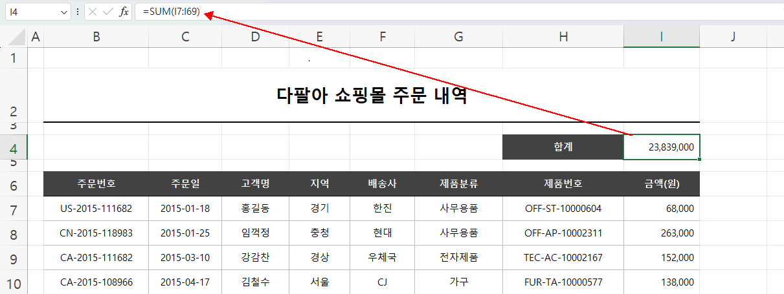This screenshot has height=294, width=784.
Task: Open the Name Box dropdown arrow
Action: tap(63, 12)
